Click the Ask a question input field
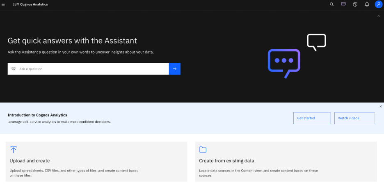Screen dimensions: 384x187 click(88, 69)
